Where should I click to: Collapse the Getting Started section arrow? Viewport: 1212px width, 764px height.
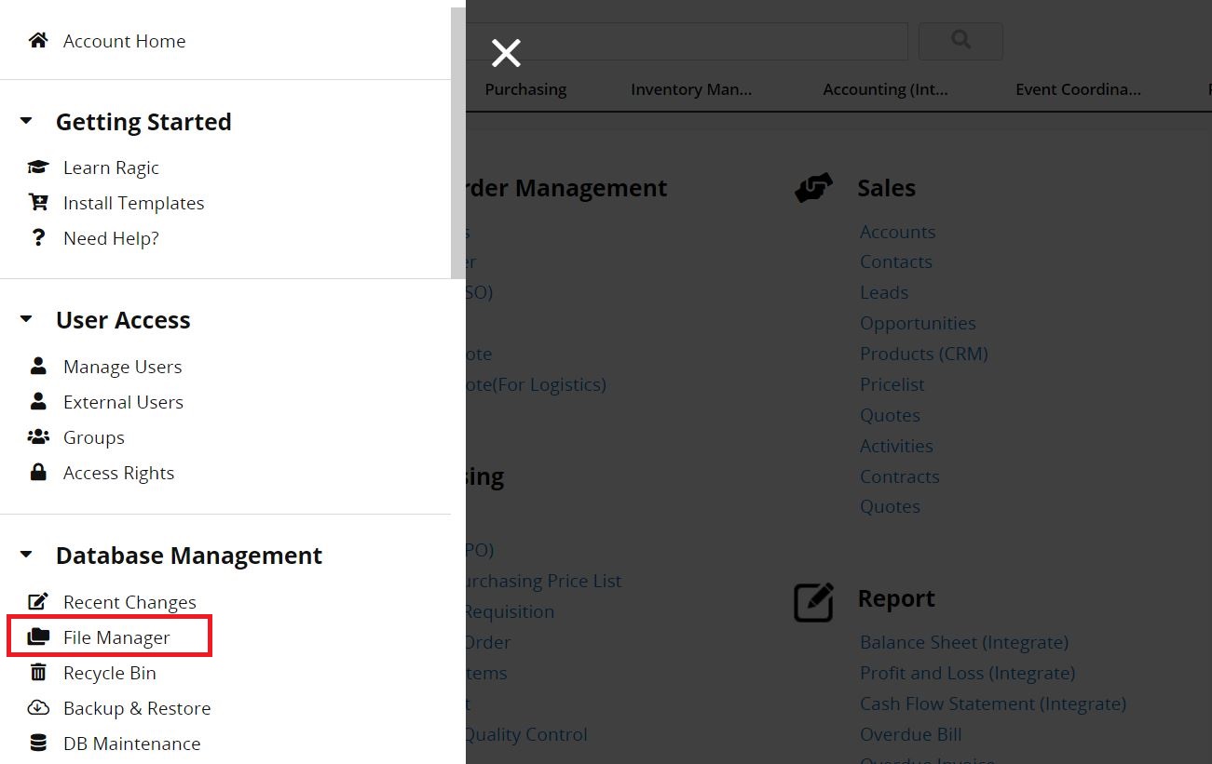coord(26,121)
